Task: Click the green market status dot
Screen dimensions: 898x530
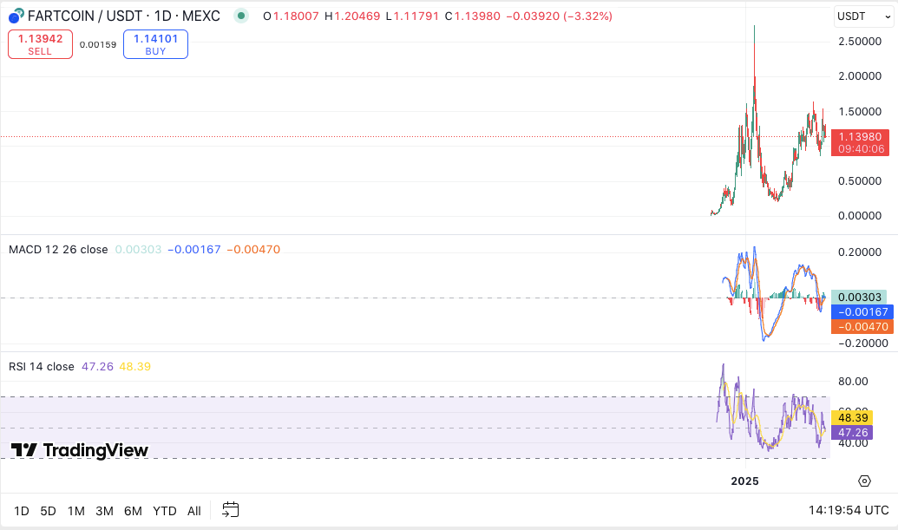Action: (240, 16)
